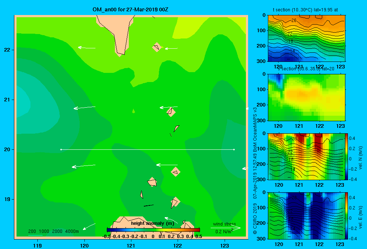The image size is (367, 249).
Task: Click the "height anomaly (m)" label
Action: [153, 223]
